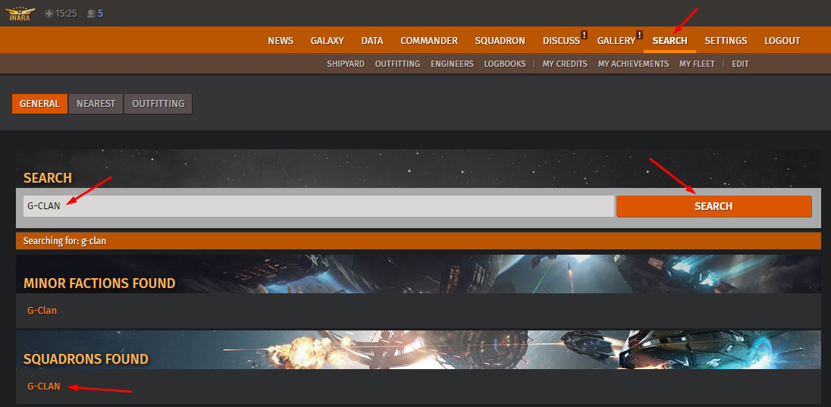Go to My Fleet in the submenu
Viewport: 831px width, 407px height.
click(x=697, y=64)
